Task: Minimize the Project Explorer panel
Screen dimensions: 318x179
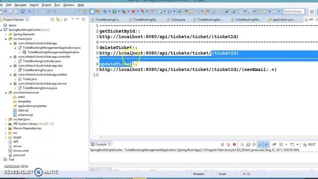Action: (x=78, y=19)
